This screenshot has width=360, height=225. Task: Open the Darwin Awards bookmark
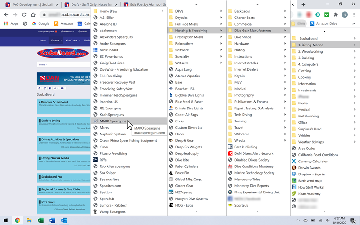(x=324, y=168)
